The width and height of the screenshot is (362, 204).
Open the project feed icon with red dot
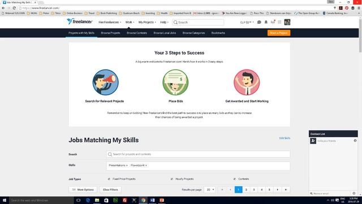(x=273, y=22)
